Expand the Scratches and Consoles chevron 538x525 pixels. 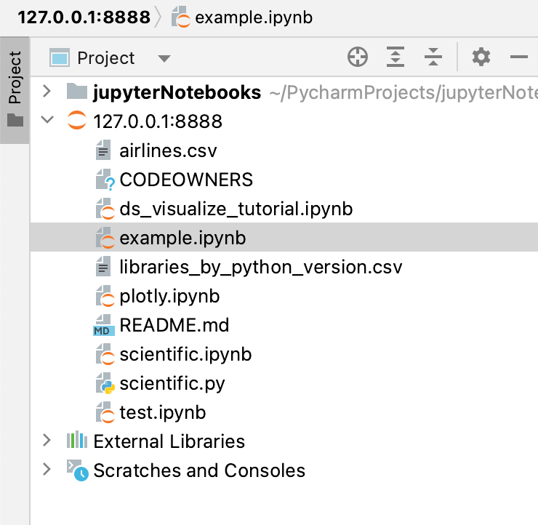(x=47, y=469)
